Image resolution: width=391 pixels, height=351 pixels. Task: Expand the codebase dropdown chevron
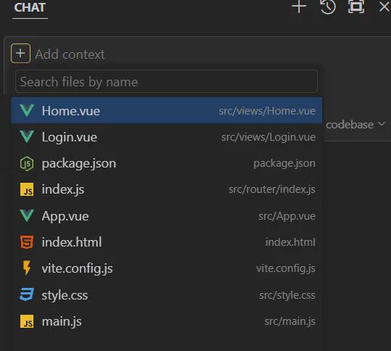tap(382, 124)
